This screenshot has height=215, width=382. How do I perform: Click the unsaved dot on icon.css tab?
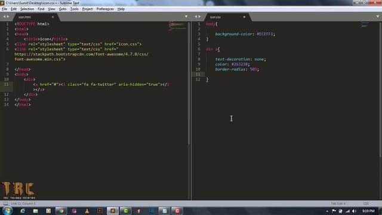click(244, 17)
